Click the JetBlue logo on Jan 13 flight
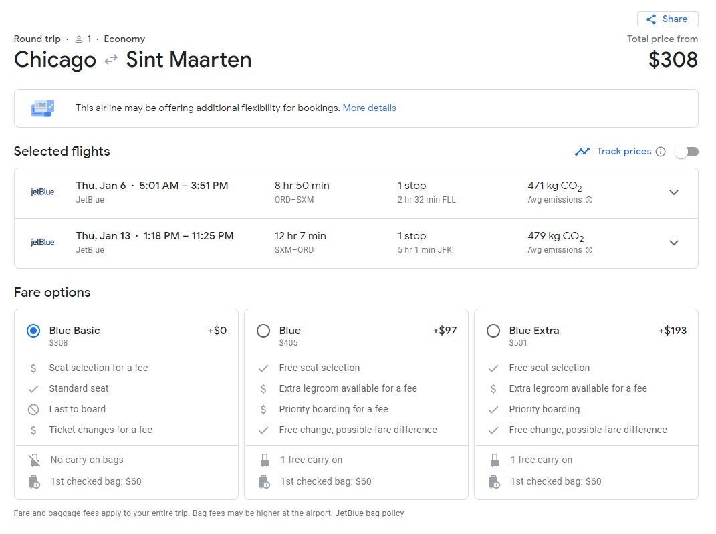716x534 pixels. point(43,243)
